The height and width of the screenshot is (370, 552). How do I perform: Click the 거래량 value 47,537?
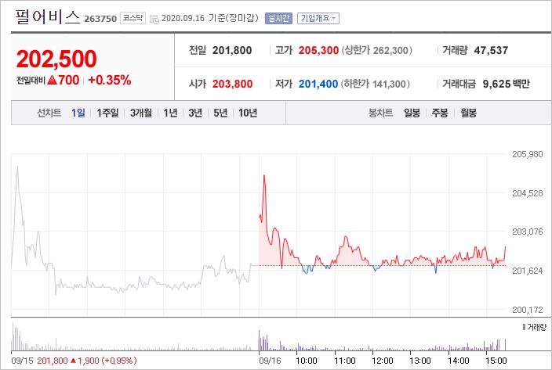coord(491,50)
